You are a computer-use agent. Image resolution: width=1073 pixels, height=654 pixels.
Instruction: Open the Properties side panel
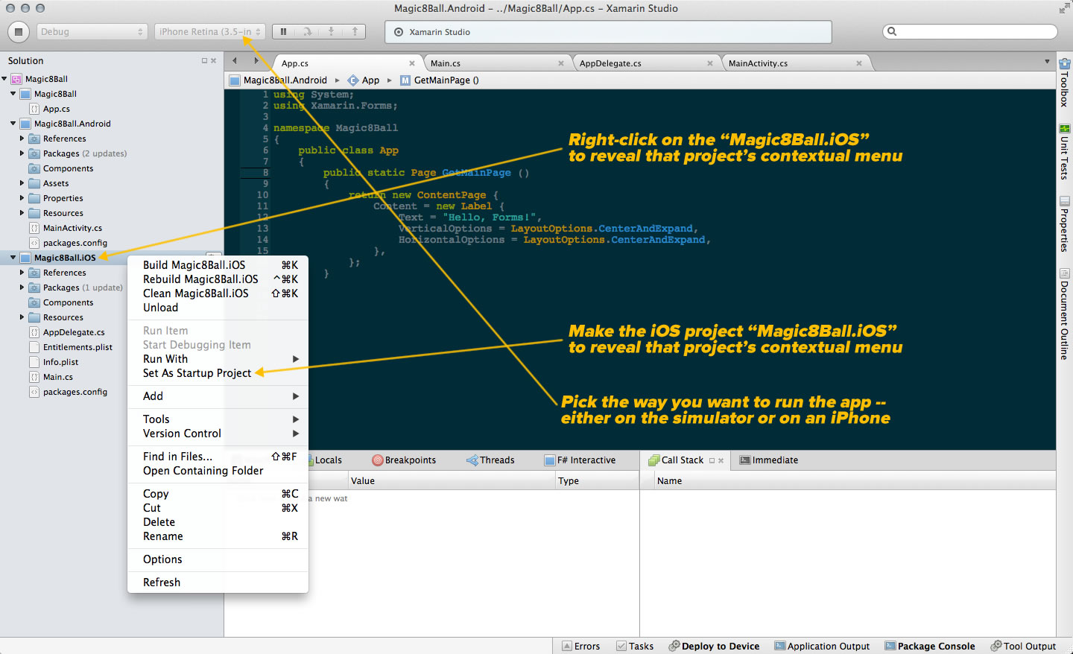1064,223
